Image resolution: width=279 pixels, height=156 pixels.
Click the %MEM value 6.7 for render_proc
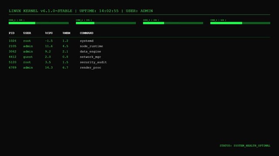(x=65, y=68)
